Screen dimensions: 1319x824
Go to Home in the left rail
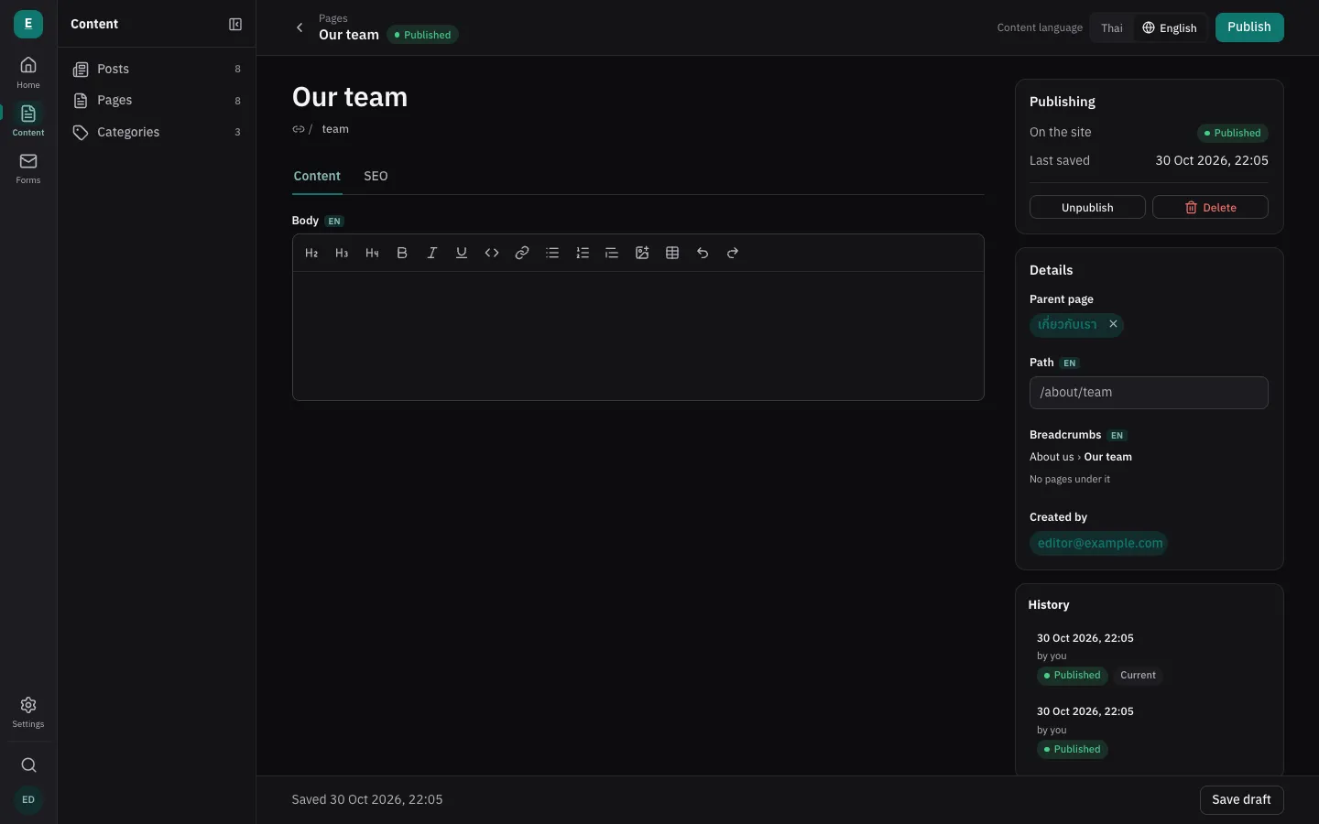[x=28, y=72]
